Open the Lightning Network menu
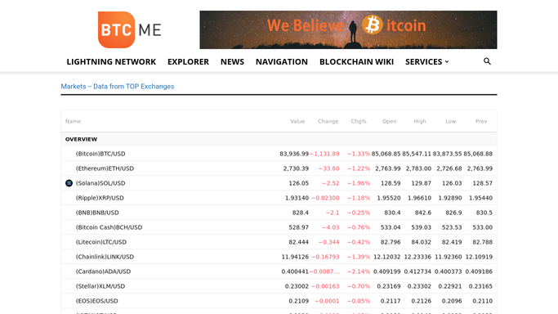558x314 pixels. [x=111, y=62]
